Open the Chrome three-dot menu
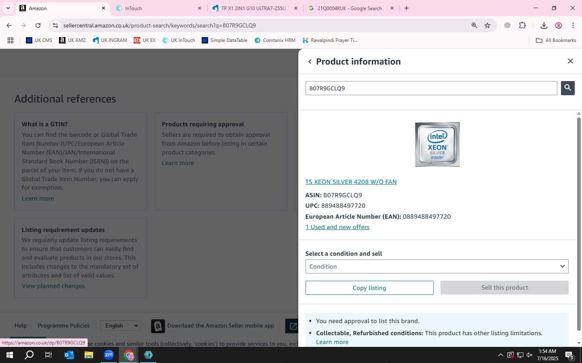The width and height of the screenshot is (582, 363). pyautogui.click(x=573, y=25)
